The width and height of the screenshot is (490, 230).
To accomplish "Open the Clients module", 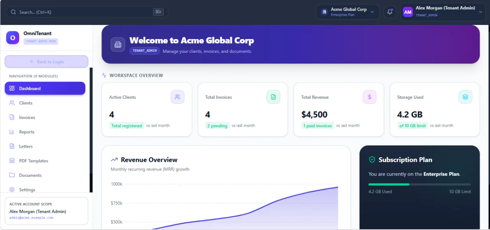I will coord(45,103).
